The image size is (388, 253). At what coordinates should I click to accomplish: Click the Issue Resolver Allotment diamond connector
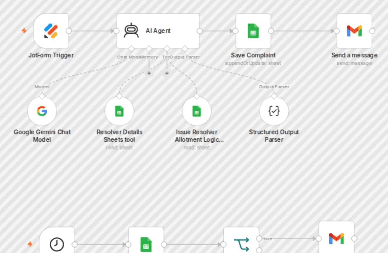197,96
